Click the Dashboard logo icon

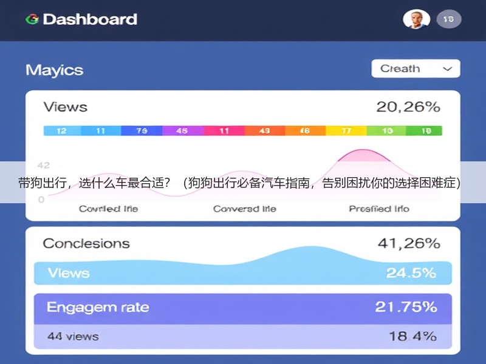tap(32, 19)
